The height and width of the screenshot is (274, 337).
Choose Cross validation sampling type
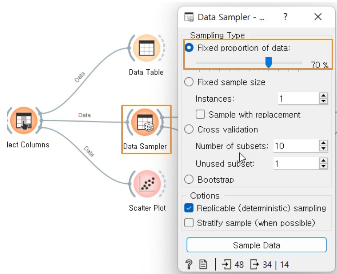(189, 129)
